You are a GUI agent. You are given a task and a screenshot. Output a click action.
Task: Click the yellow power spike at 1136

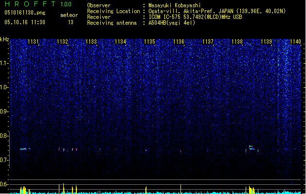pyautogui.click(x=180, y=189)
